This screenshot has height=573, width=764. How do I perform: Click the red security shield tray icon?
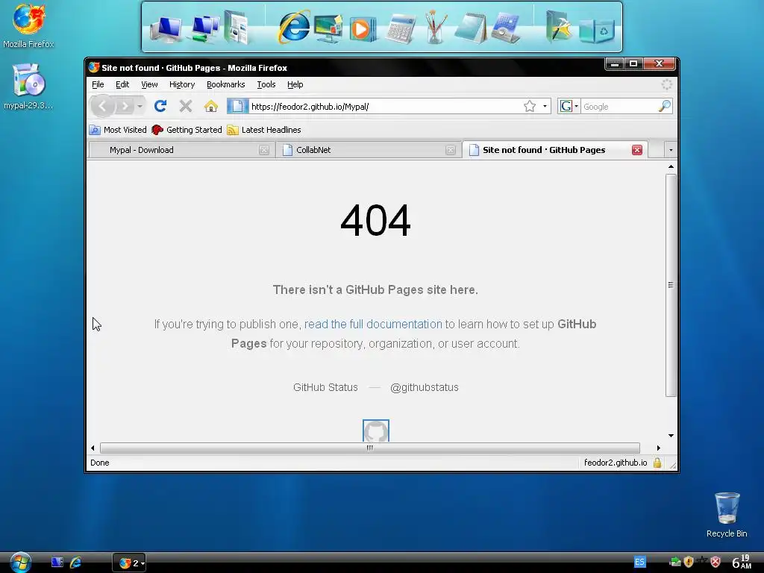click(715, 562)
